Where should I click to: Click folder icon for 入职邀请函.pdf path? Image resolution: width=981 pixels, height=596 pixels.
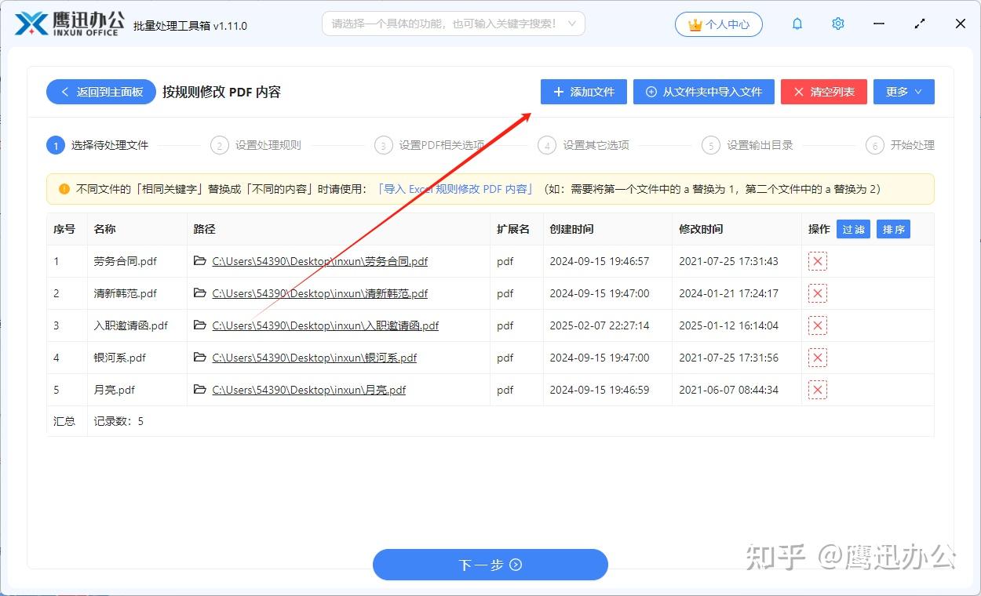tap(200, 325)
